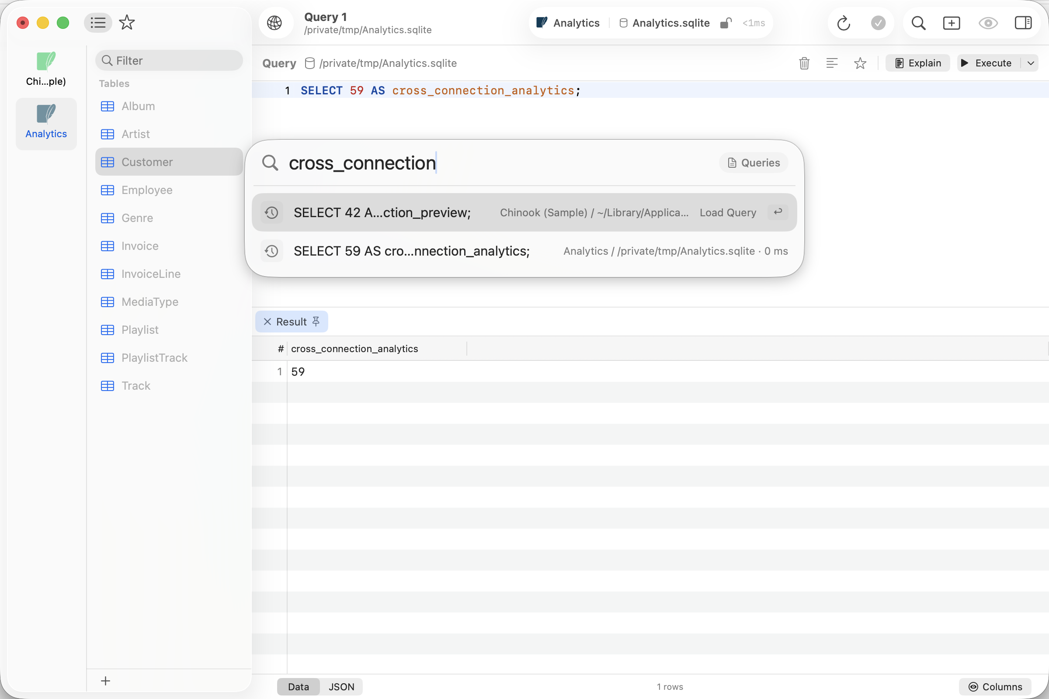
Task: Click the /private/tmp/Analytics.sqlite path label
Action: point(388,63)
